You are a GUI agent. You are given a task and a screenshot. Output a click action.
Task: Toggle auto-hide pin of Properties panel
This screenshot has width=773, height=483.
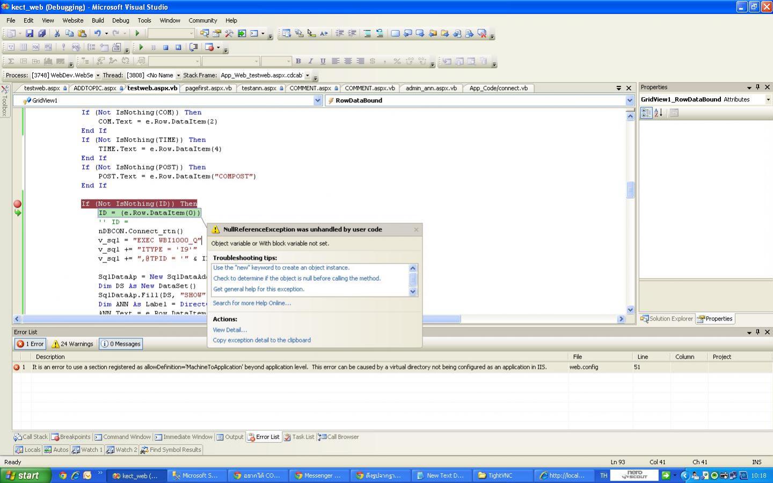758,87
